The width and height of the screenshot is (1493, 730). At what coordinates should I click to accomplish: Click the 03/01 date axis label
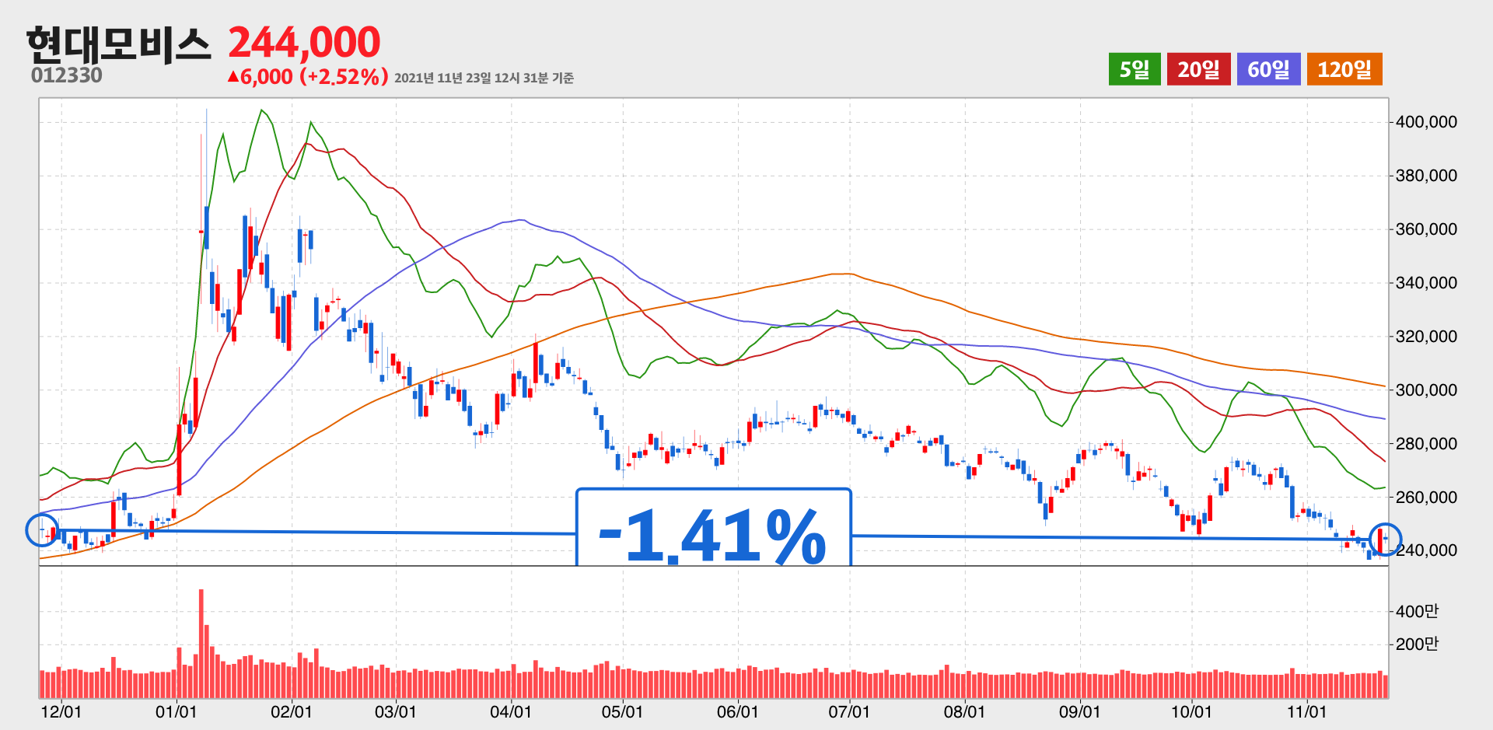click(x=395, y=712)
